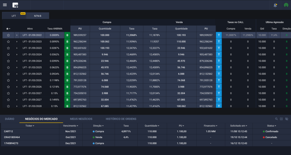Image resolution: width=291 pixels, height=155 pixels.
Task: Star the LFT - 01/03/2025 row
Action: 8,68
